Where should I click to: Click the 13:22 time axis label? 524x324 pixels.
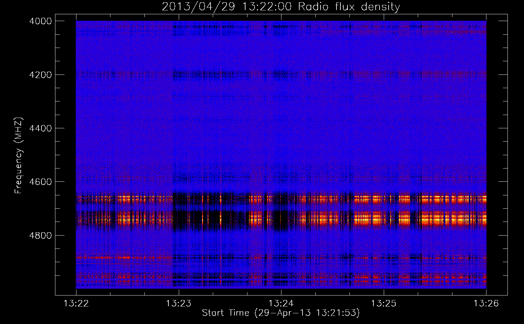[76, 304]
